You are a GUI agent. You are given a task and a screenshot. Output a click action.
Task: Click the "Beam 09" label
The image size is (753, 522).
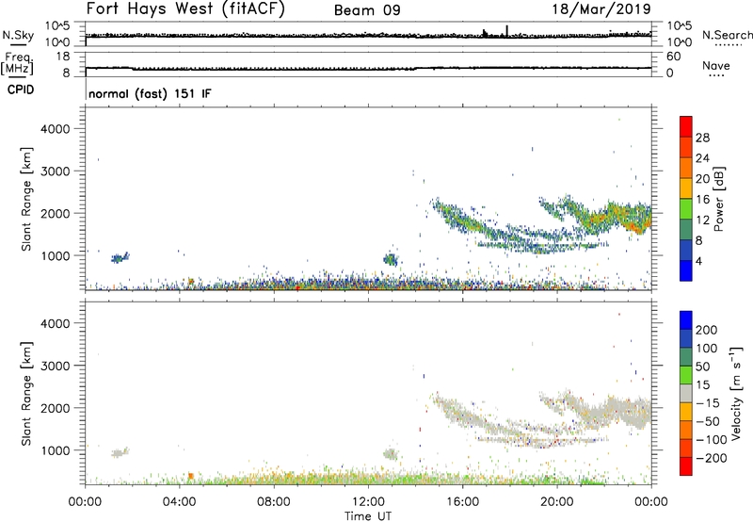(367, 10)
